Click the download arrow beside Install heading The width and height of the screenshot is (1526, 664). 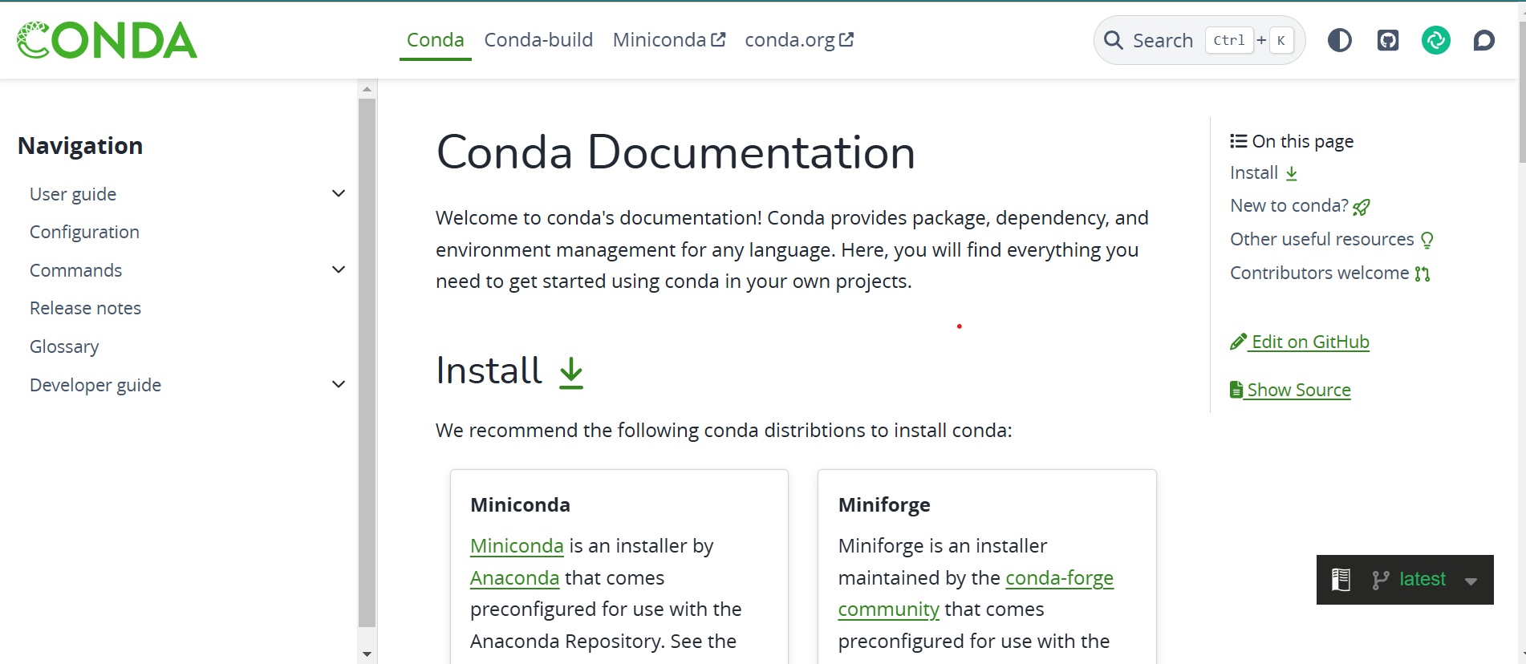point(571,373)
